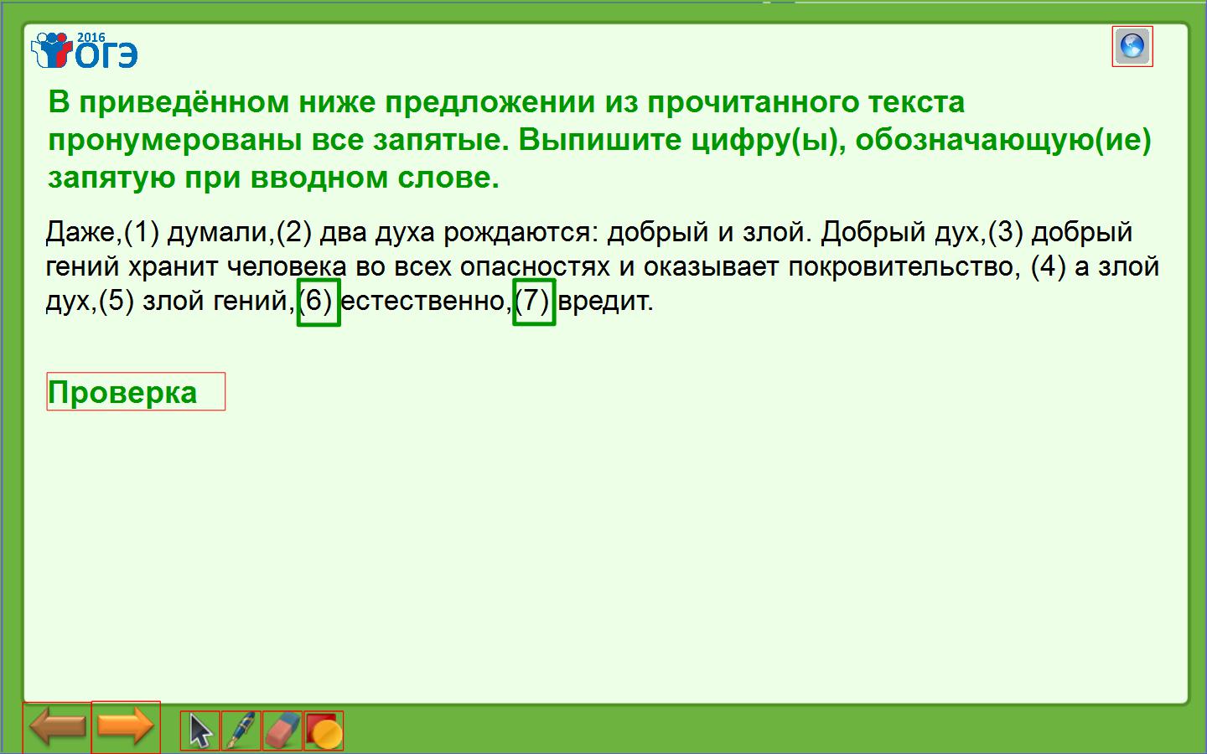Select the boxed comma number (6)
The height and width of the screenshot is (754, 1207).
[318, 301]
